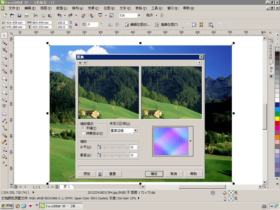Click the New document icon
The height and width of the screenshot is (210, 280).
pyautogui.click(x=5, y=15)
